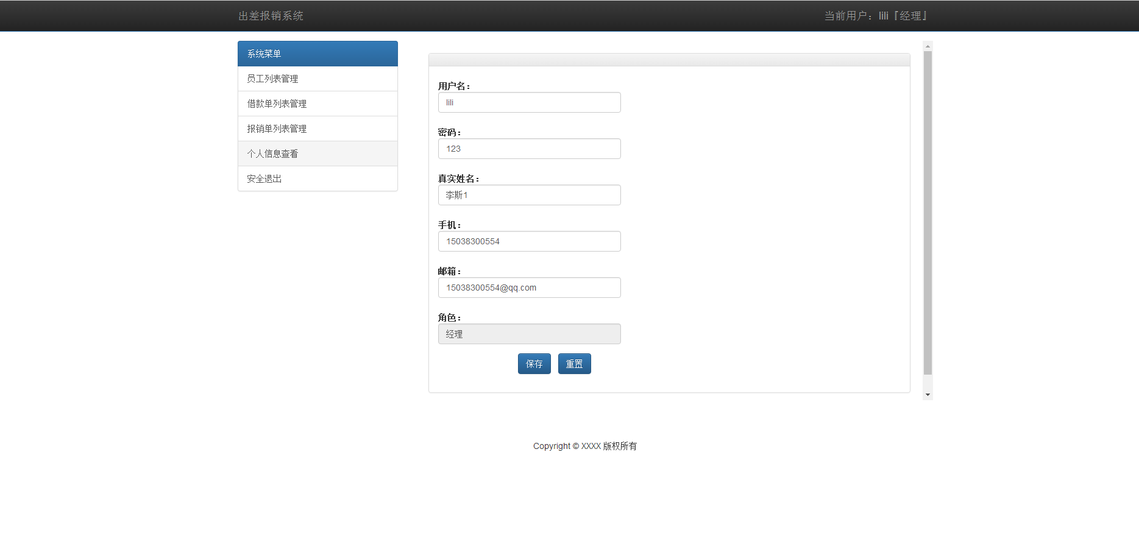Click the 重置 button
Viewport: 1139px width, 544px height.
point(575,364)
